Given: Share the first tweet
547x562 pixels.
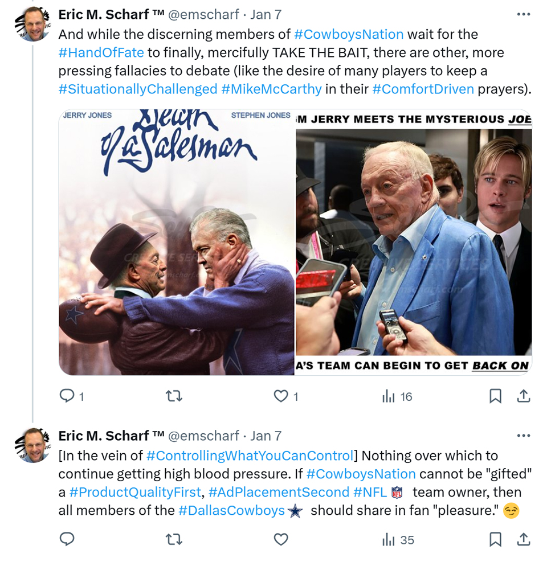Looking at the screenshot, I should [523, 396].
